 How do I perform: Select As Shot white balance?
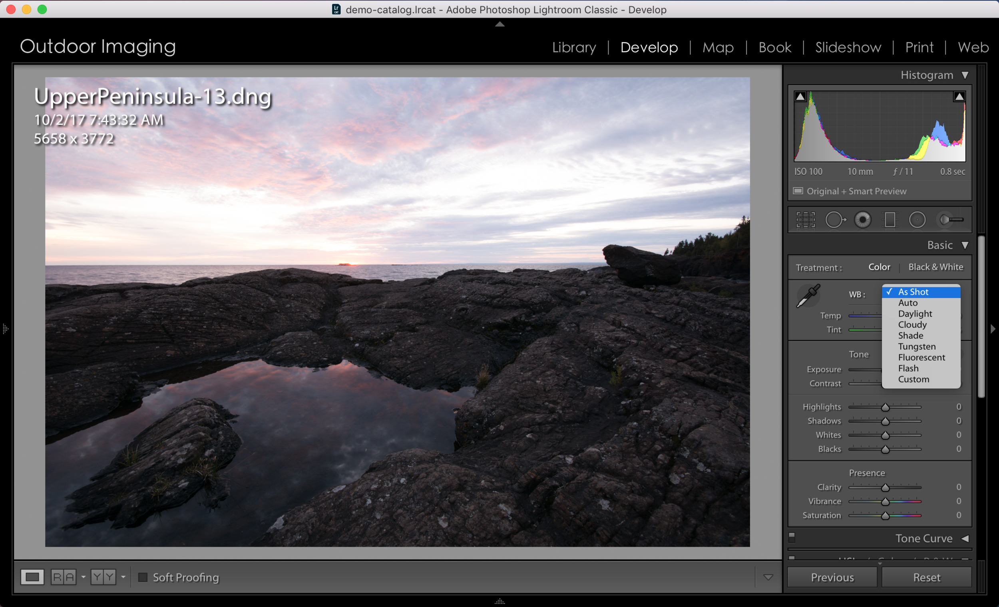tap(921, 292)
